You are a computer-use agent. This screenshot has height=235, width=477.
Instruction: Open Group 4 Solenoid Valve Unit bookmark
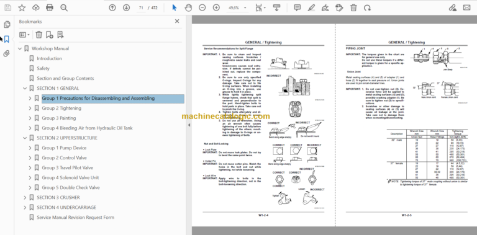[x=70, y=177]
